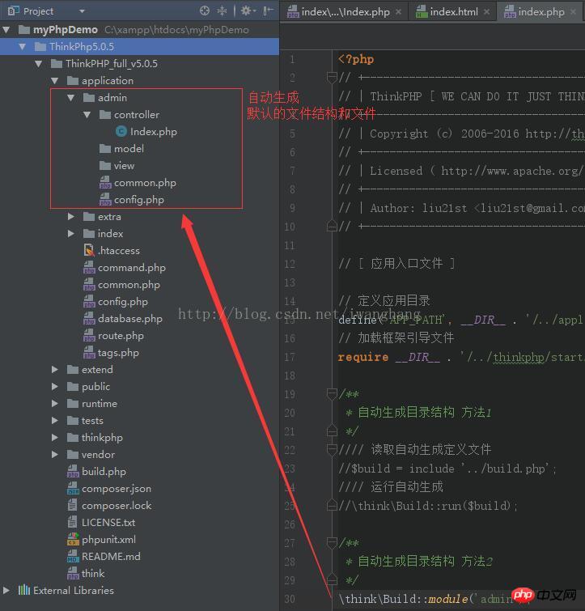585x611 pixels.
Task: Fold comment block at line 2
Action: (x=332, y=78)
